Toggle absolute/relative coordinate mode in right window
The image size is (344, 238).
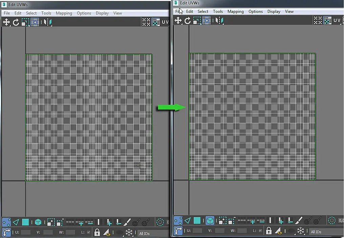(x=178, y=230)
